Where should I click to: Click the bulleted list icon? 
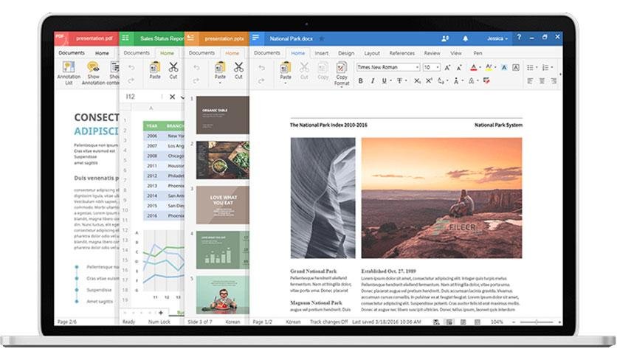point(531,68)
